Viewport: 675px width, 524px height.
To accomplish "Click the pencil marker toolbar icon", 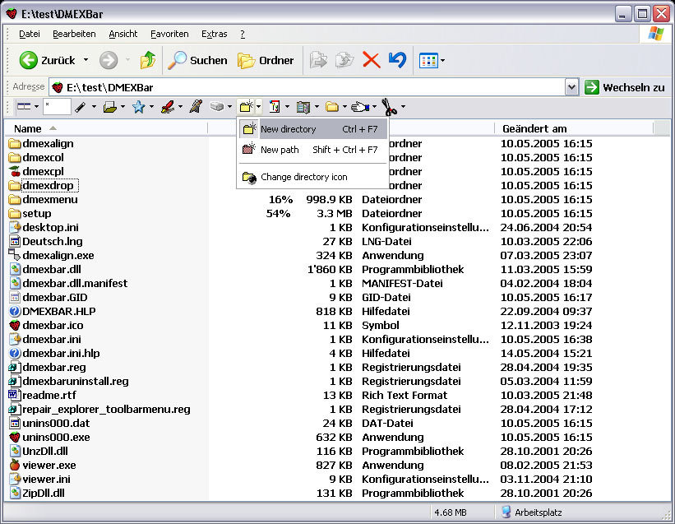I will 81,107.
